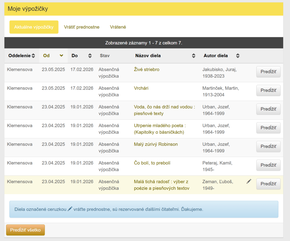Viewport: 290px width, 241px height.
Task: Click Predĺžiť všetko button
Action: click(x=25, y=230)
